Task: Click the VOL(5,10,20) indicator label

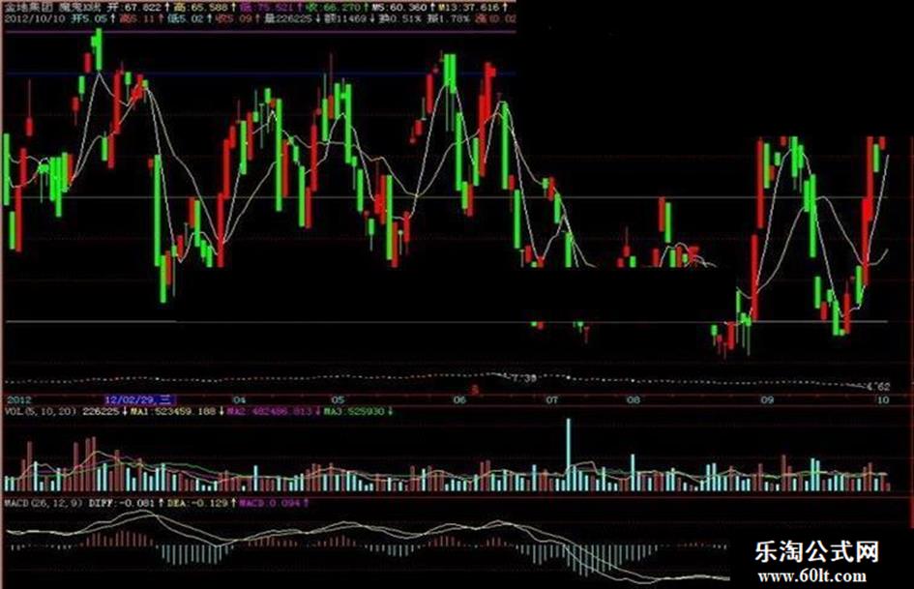Action: [x=41, y=412]
